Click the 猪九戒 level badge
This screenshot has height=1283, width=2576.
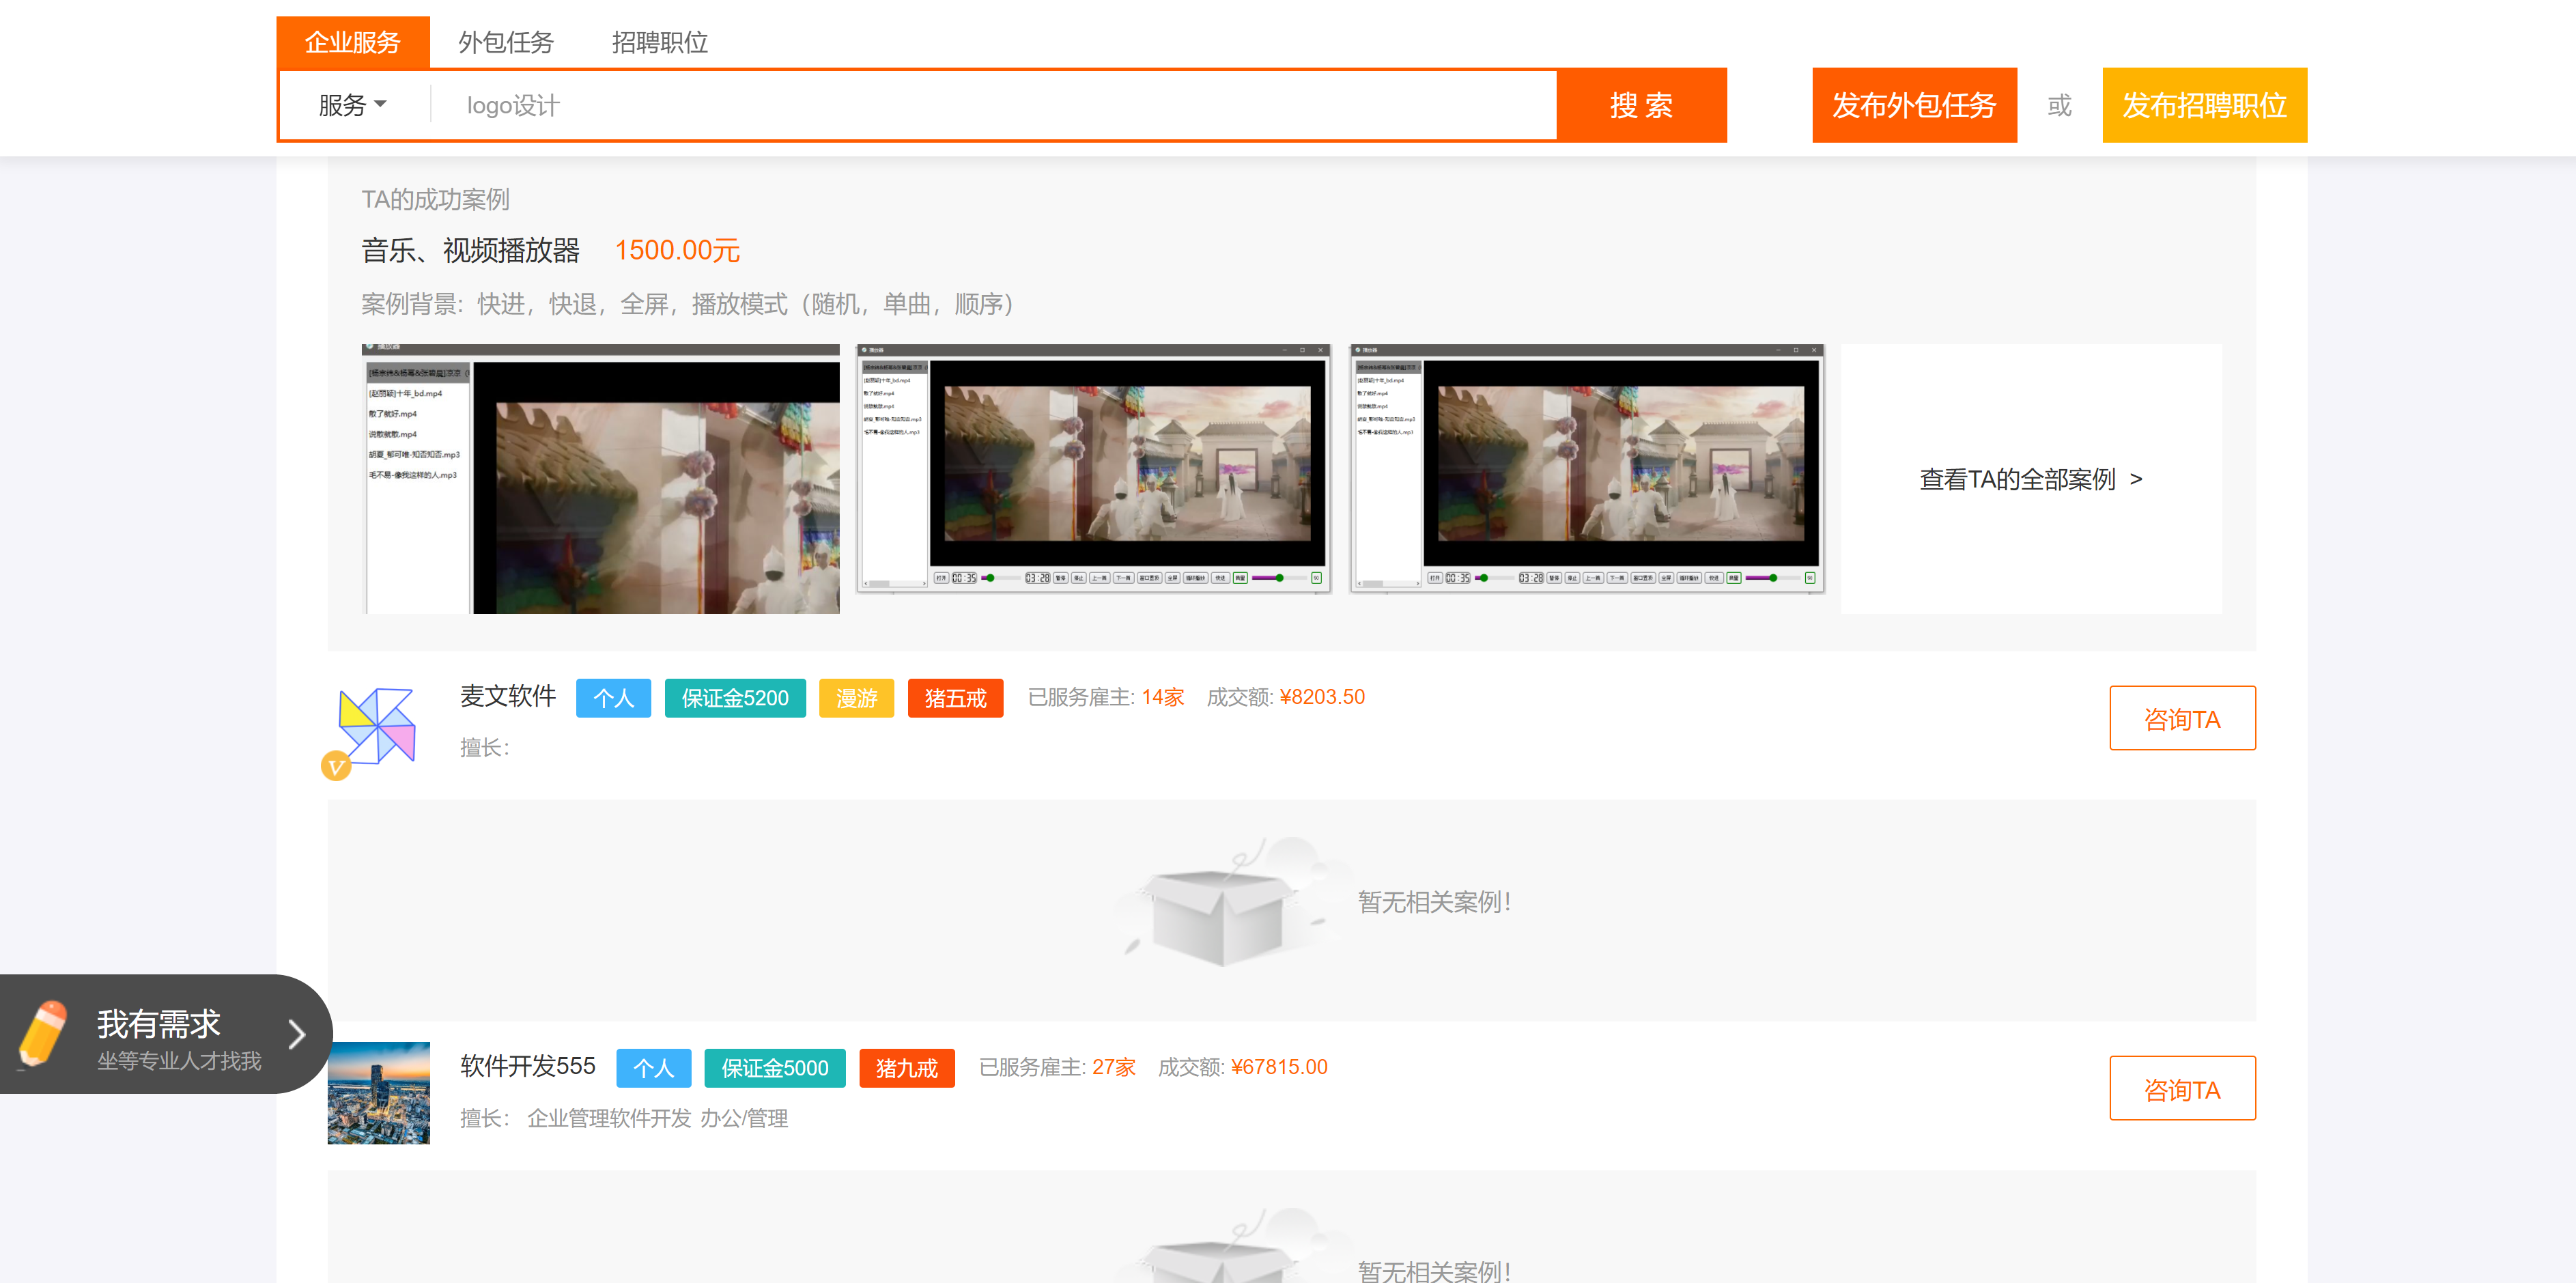(x=907, y=1068)
